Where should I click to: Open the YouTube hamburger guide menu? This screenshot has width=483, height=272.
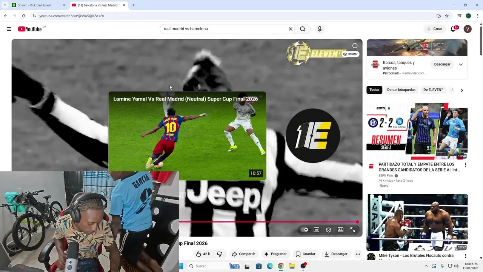[9, 29]
